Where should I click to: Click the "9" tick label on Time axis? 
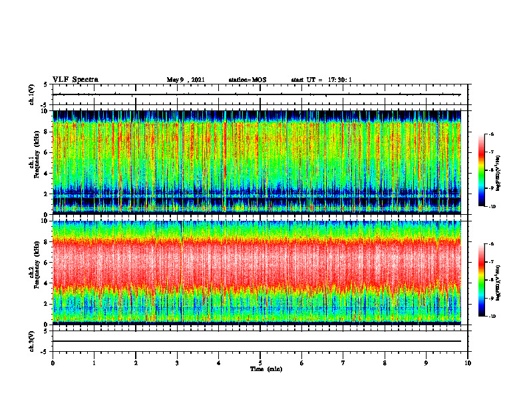[426, 363]
